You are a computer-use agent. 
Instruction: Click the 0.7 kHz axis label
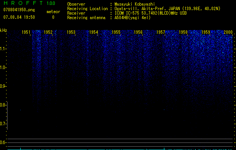click(3, 124)
